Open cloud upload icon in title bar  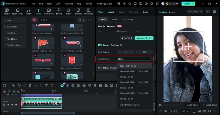point(146,4)
